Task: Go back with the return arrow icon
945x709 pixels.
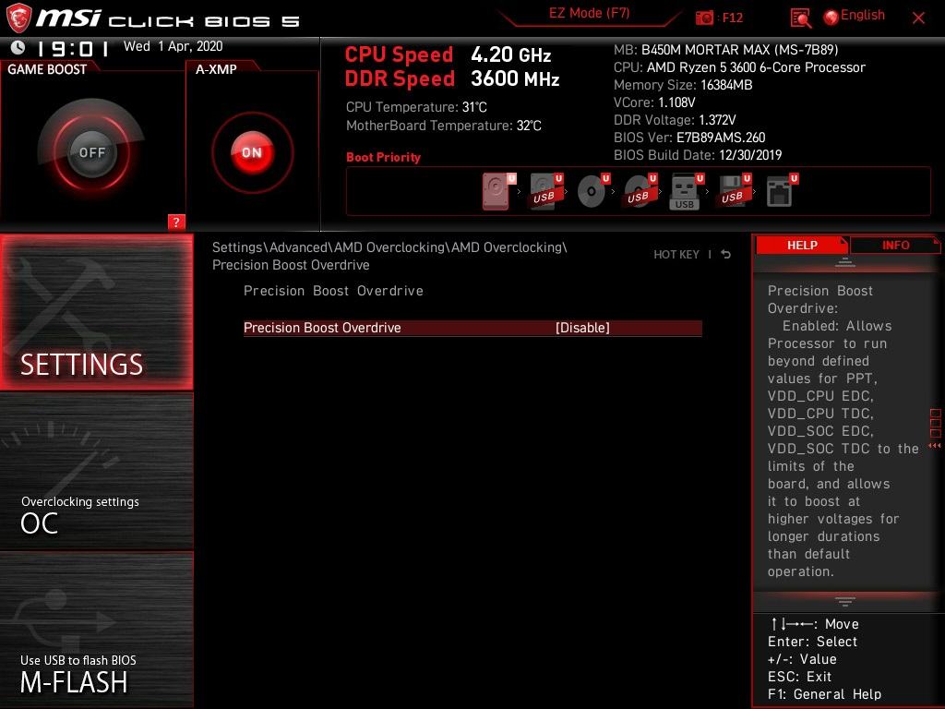Action: 726,255
